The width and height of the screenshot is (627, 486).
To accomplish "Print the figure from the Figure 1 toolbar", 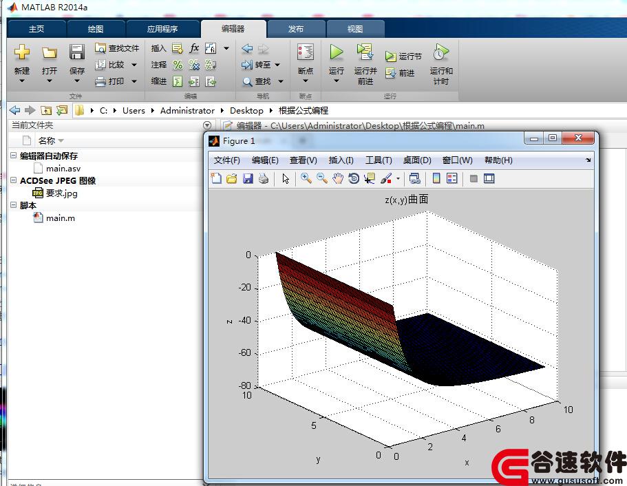I will (264, 178).
